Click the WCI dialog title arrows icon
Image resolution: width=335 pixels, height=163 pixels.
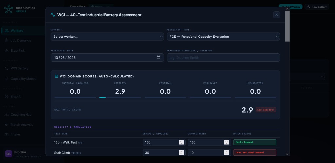(53, 15)
